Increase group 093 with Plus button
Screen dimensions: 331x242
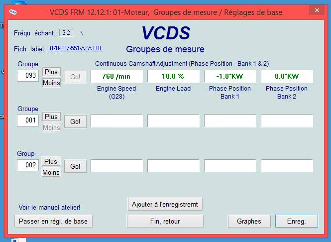point(51,72)
